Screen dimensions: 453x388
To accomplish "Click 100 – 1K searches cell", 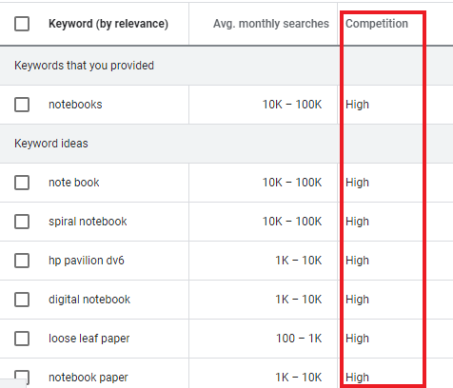I will click(299, 339).
